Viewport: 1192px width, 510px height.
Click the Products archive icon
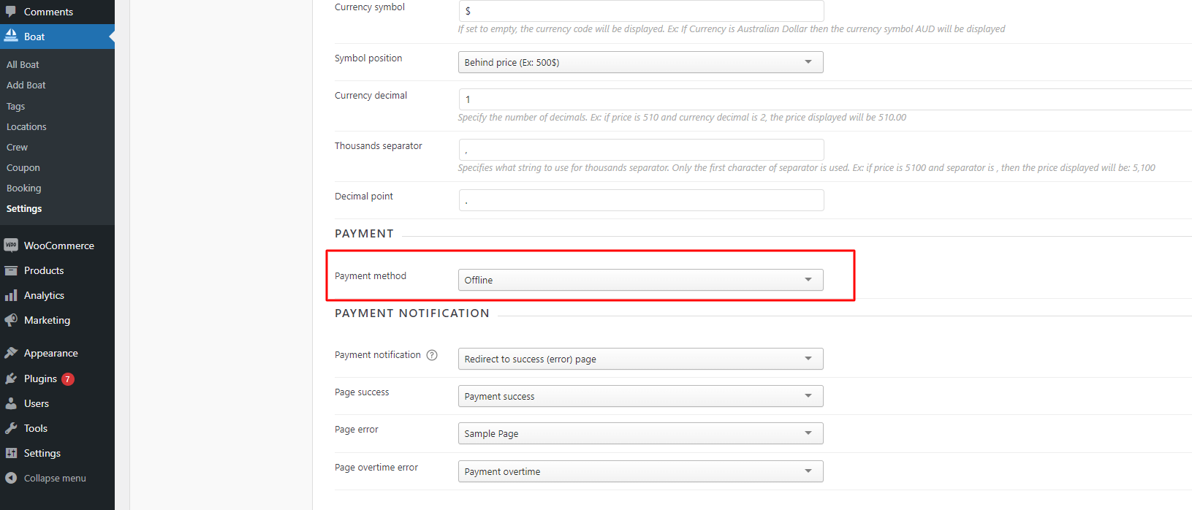tap(11, 270)
